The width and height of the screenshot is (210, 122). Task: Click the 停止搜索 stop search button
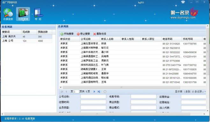coord(83,34)
